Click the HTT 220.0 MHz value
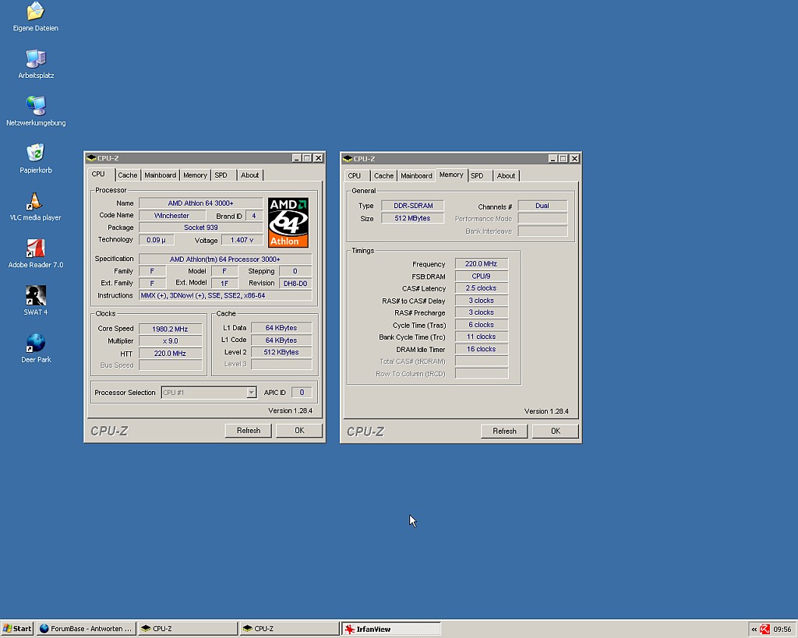Image resolution: width=798 pixels, height=638 pixels. point(170,353)
